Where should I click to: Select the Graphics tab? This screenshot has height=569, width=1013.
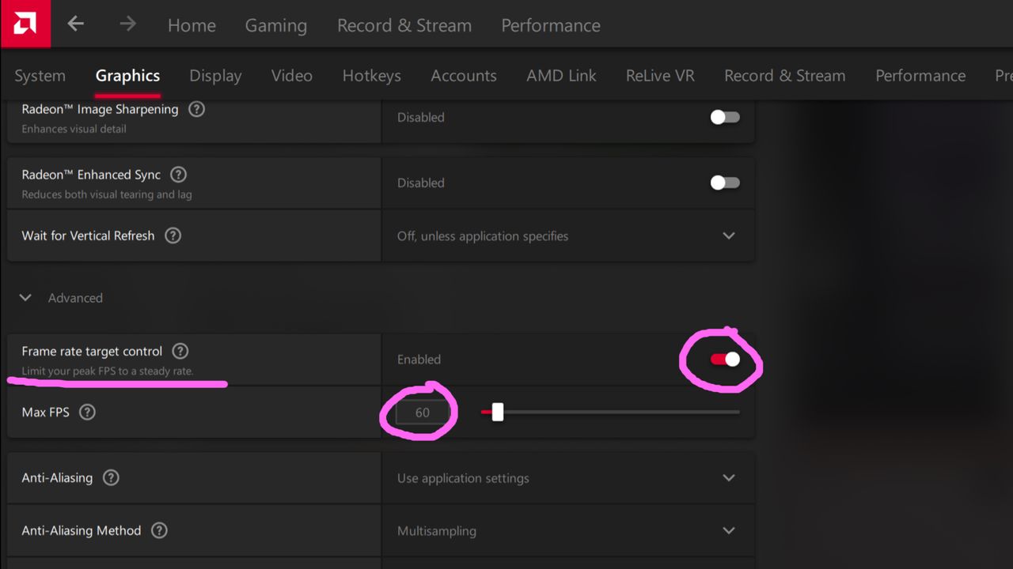pyautogui.click(x=127, y=76)
